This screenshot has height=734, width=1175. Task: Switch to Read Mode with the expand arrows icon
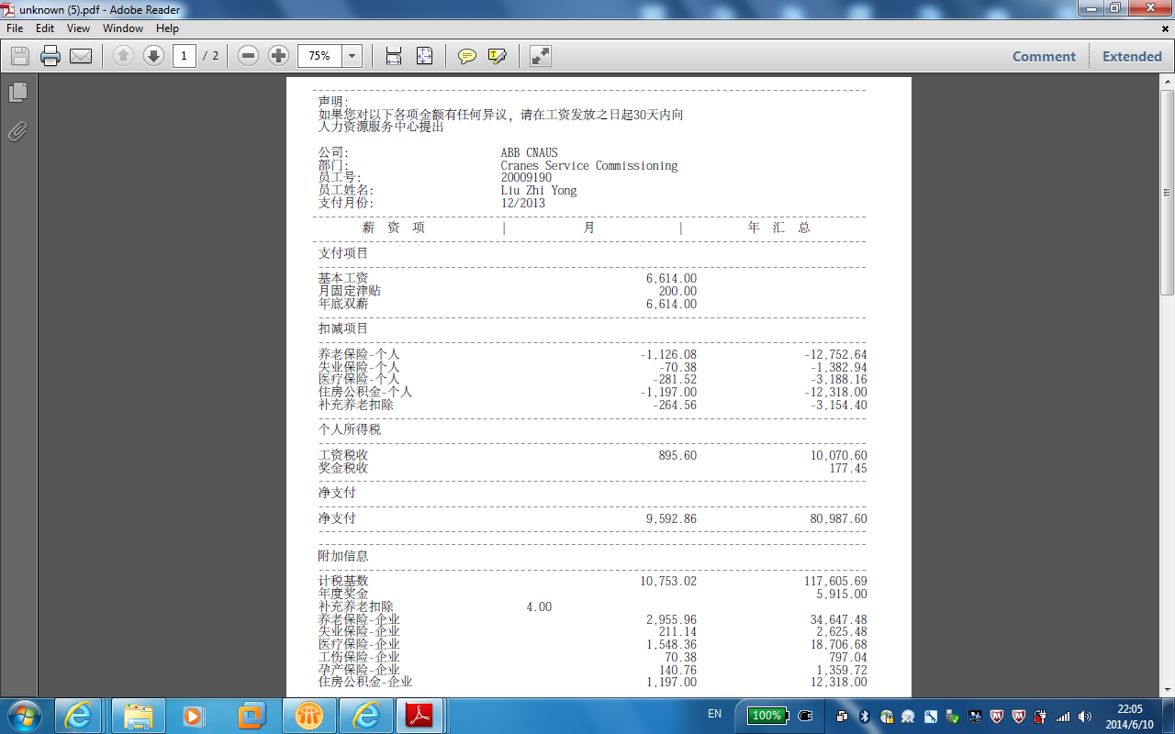point(541,56)
